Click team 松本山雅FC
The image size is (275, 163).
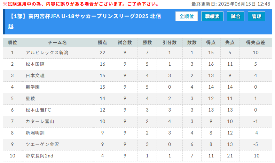point(38,110)
